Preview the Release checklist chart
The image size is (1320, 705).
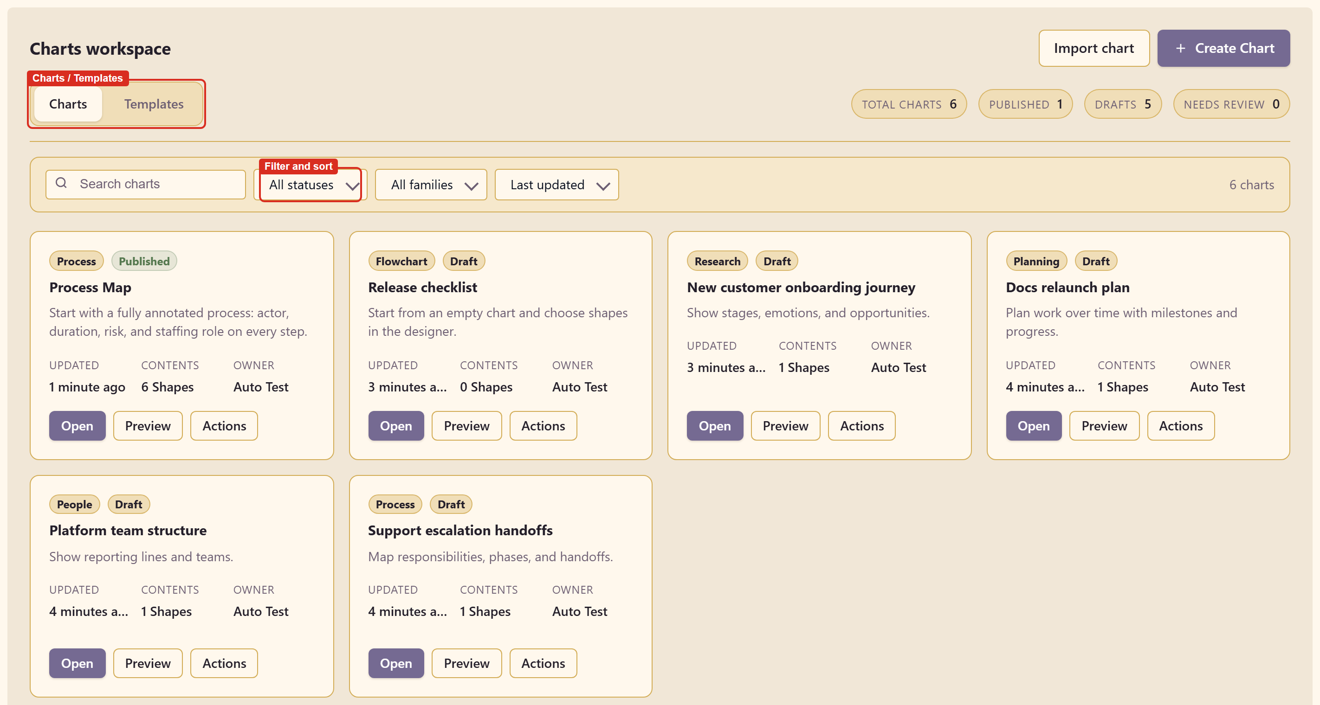coord(466,425)
